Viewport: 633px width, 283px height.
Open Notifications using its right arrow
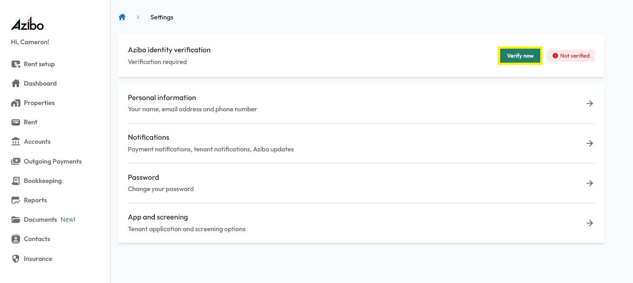tap(589, 143)
